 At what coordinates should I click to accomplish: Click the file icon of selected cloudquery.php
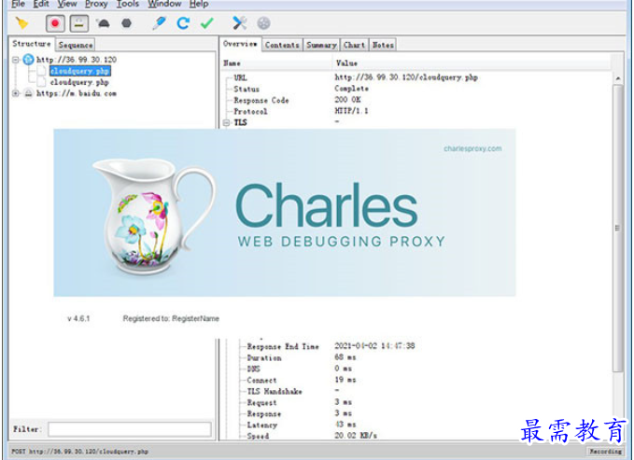click(42, 71)
